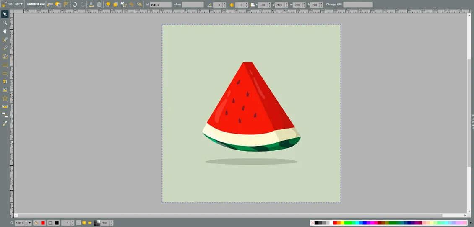Screen dimensions: 474x227
Task: Click the Undo arrow
Action: tap(75, 5)
